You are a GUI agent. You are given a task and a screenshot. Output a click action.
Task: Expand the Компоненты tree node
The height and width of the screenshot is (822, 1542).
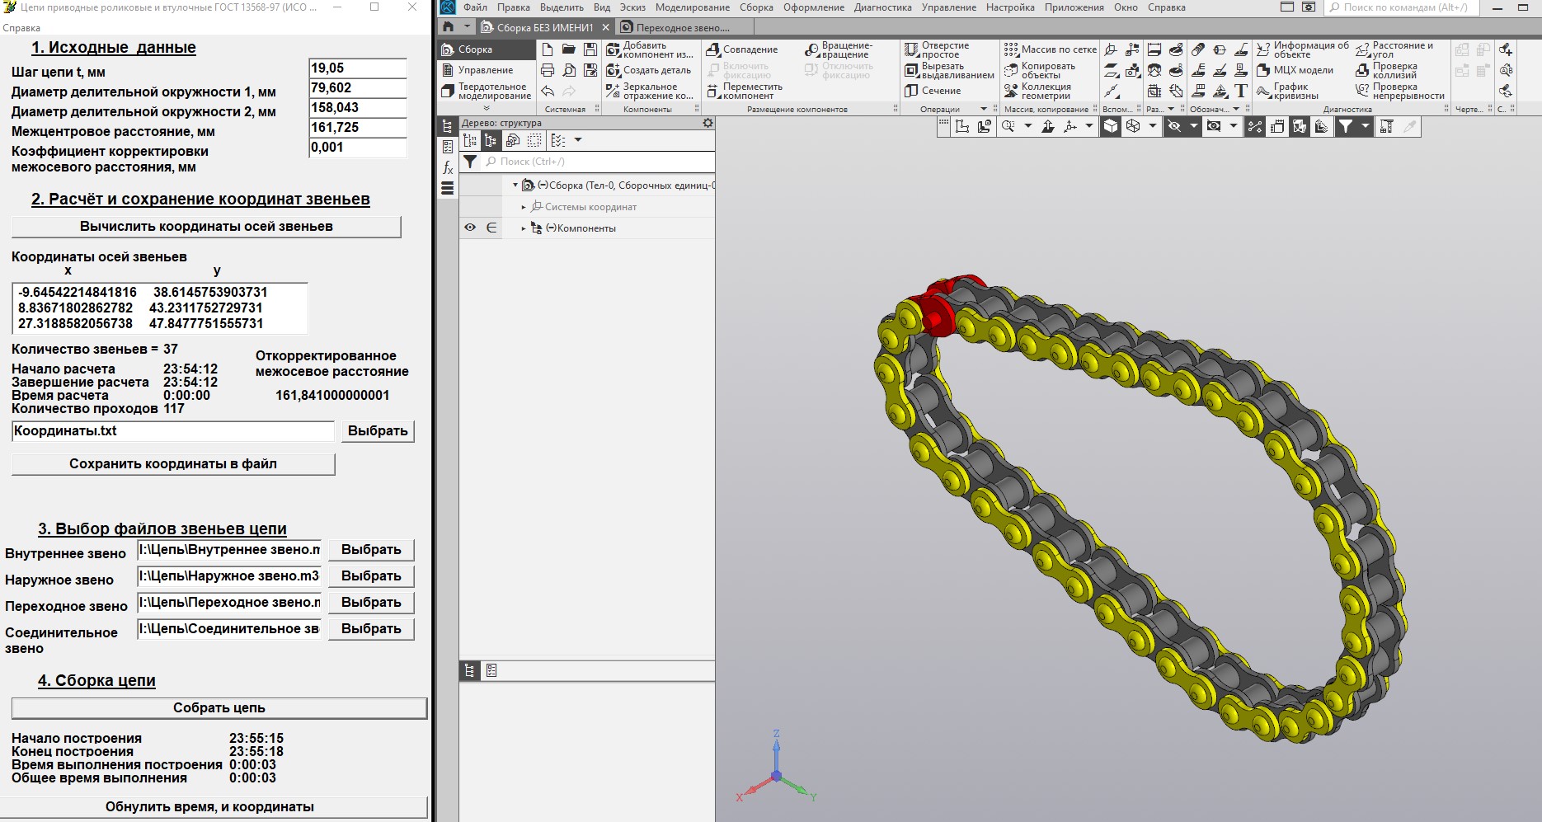point(524,228)
